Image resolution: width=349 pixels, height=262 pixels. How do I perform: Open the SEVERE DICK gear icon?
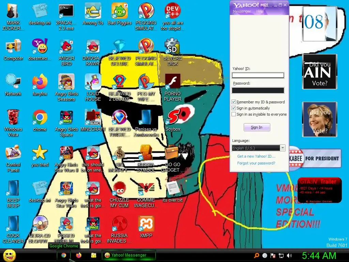tap(172, 52)
